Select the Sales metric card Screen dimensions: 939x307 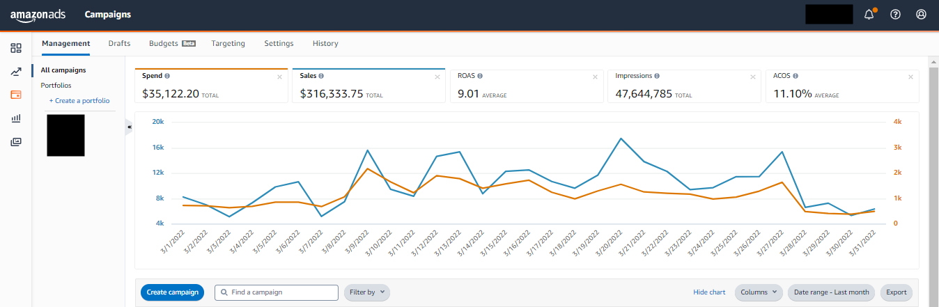tap(368, 86)
